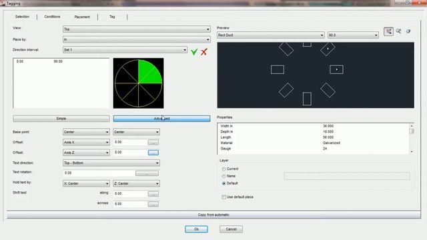Select the Material property row
Screen dimensions: 427x240
[313, 143]
